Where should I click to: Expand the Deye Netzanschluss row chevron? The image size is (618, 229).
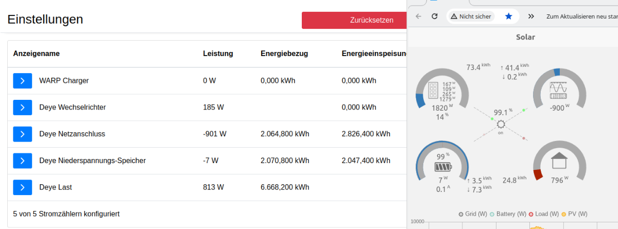tap(23, 134)
